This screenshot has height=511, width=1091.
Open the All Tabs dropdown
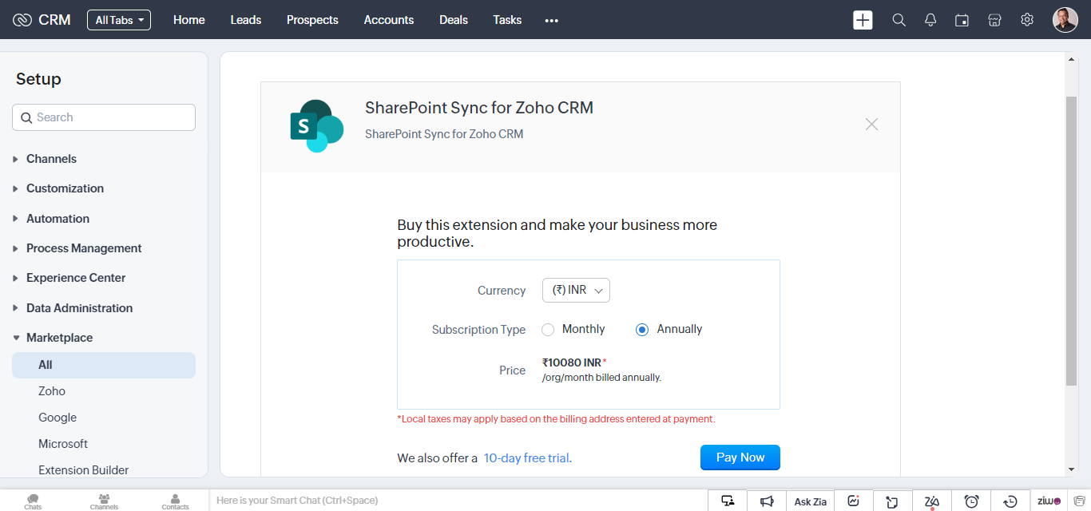point(119,20)
